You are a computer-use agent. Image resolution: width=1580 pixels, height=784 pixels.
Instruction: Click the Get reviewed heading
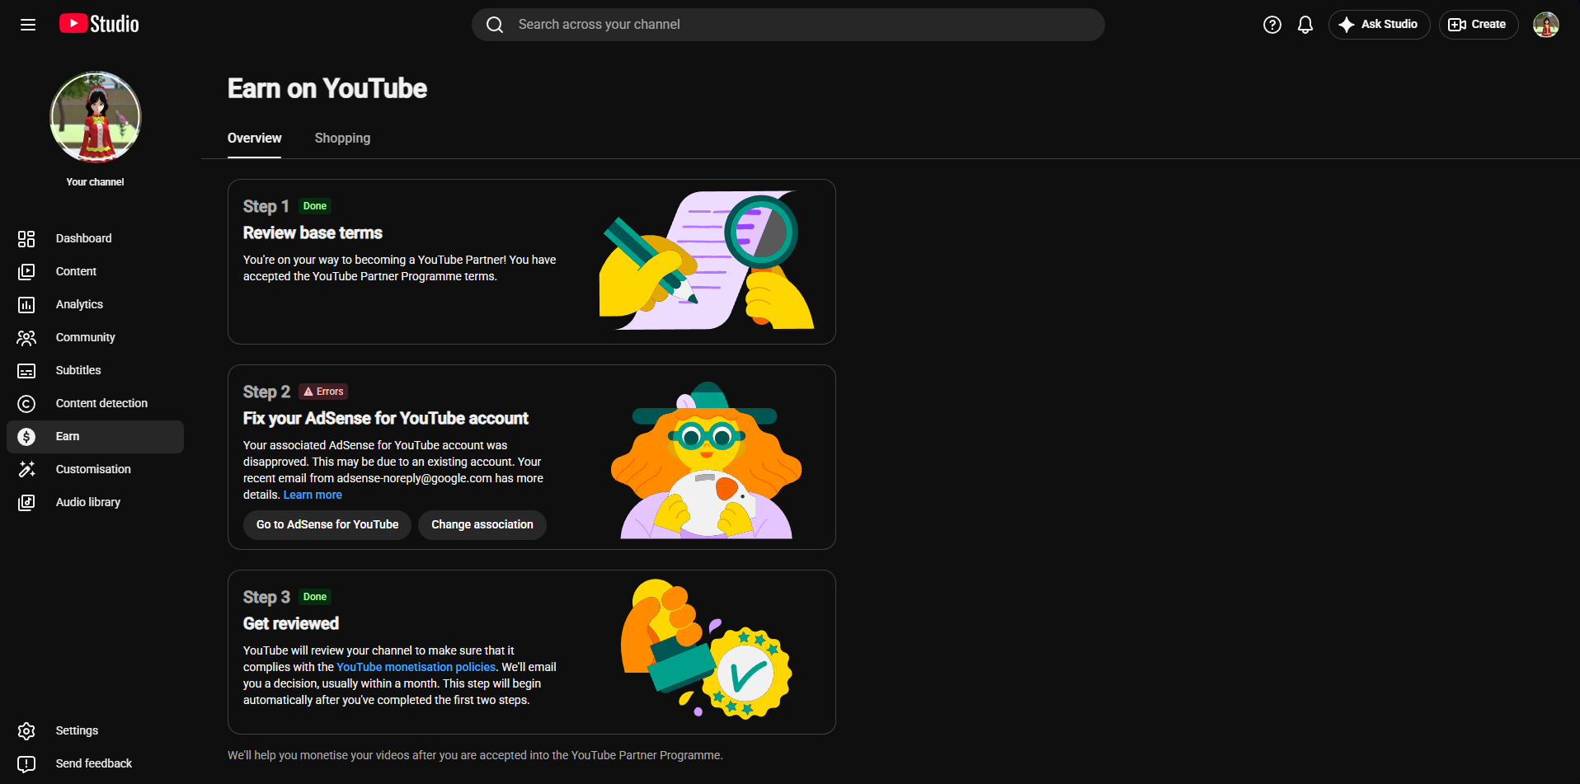pos(291,624)
